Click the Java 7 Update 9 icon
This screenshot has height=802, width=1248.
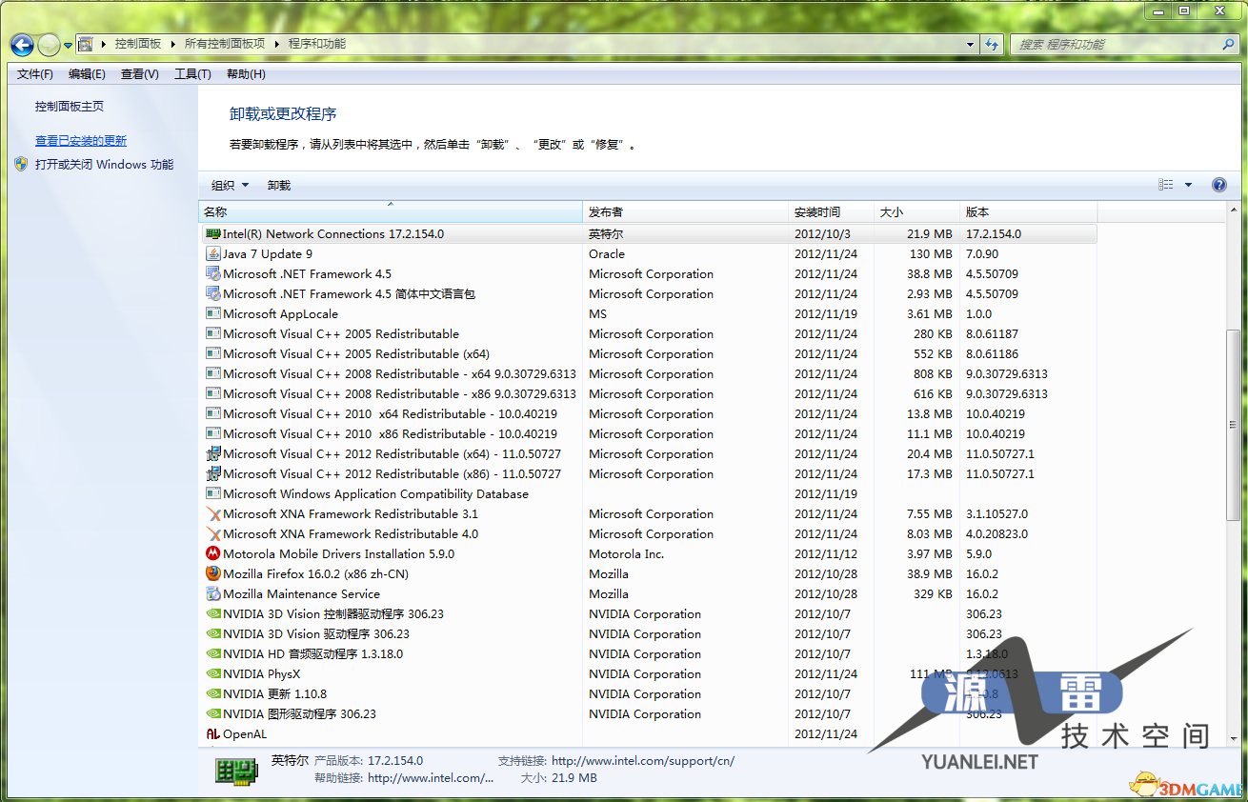click(213, 254)
